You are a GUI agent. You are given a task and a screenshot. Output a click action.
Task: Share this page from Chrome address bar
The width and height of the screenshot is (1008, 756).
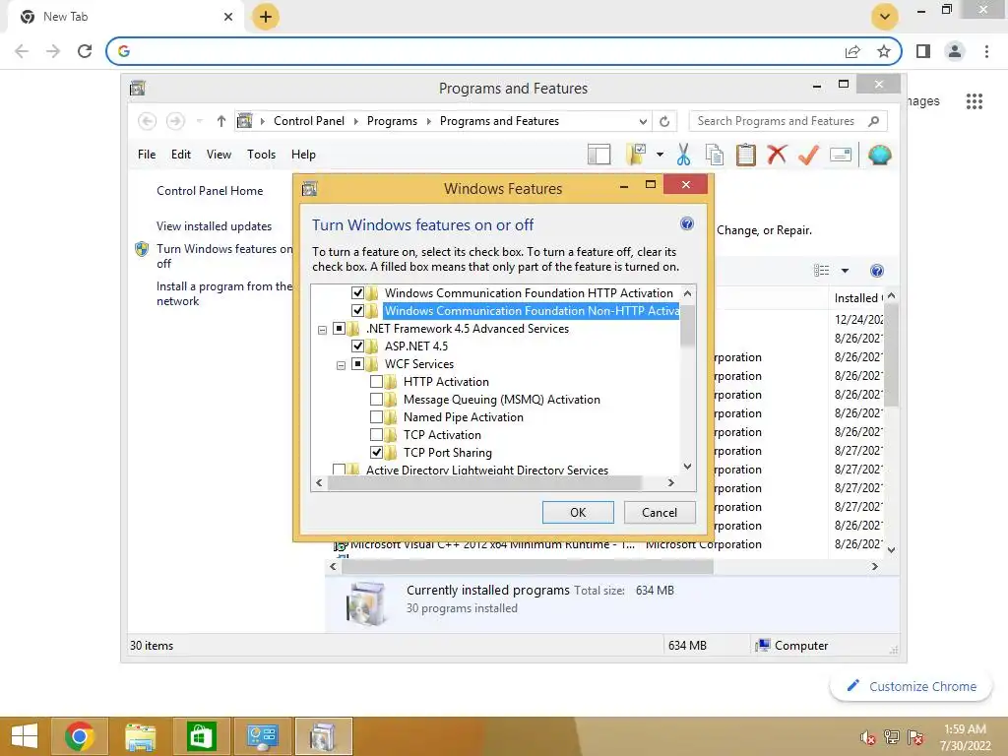pyautogui.click(x=852, y=51)
